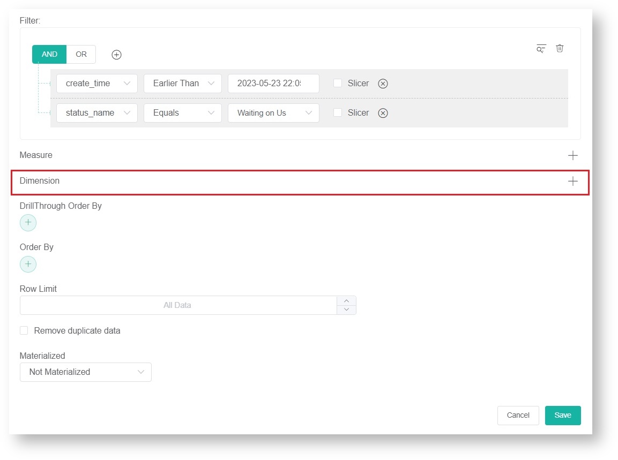This screenshot has height=460, width=618.
Task: Open the Not Materialized dropdown
Action: pyautogui.click(x=86, y=372)
